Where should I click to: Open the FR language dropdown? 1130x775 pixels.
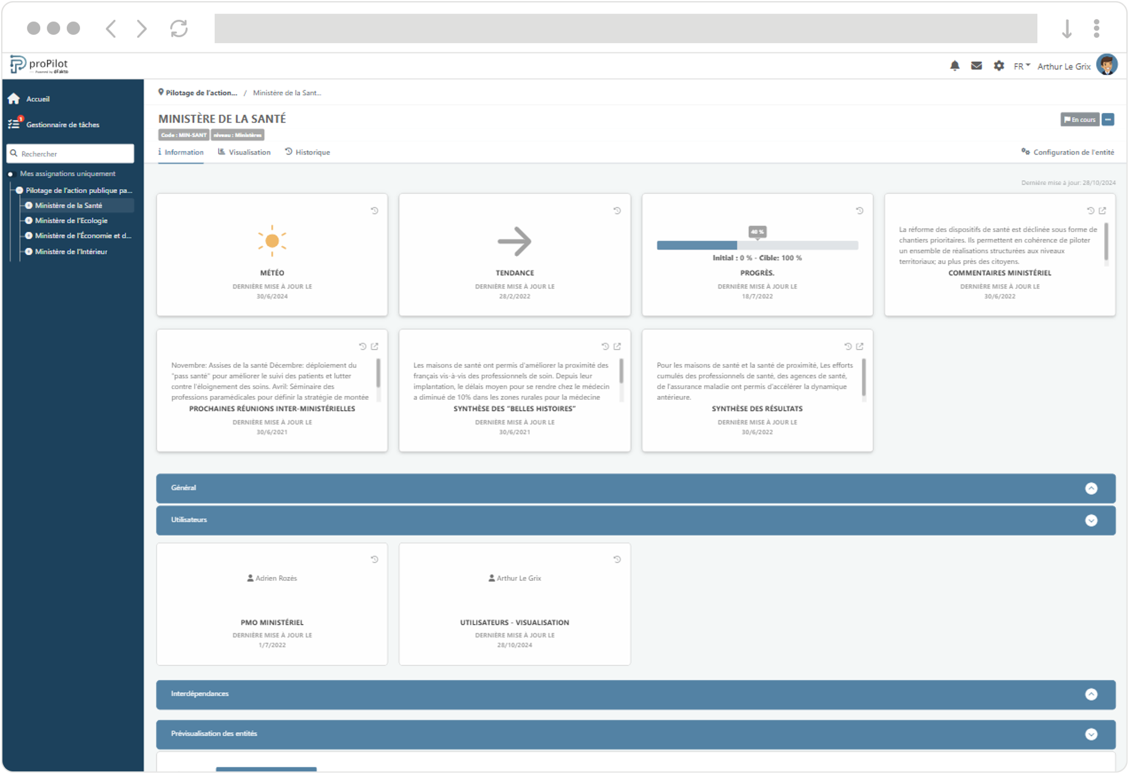point(1022,66)
